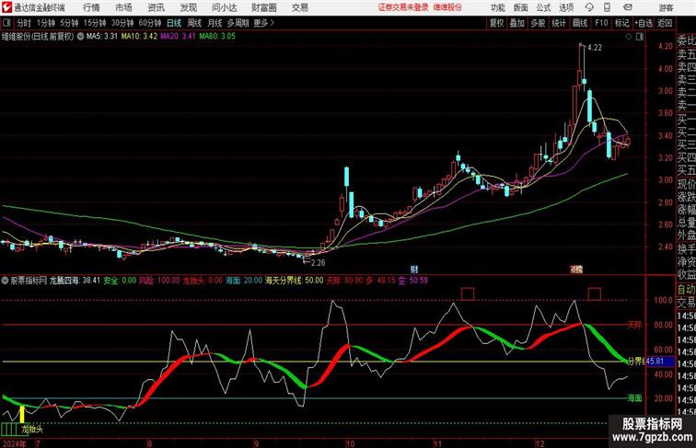Image resolution: width=696 pixels, height=448 pixels.
Task: Open the 市场 menu
Action: point(123,7)
